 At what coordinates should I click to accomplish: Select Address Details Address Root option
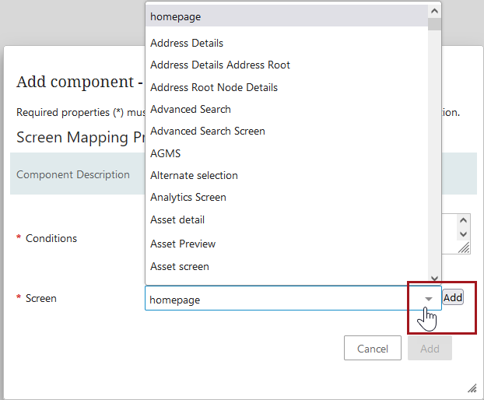pos(220,65)
